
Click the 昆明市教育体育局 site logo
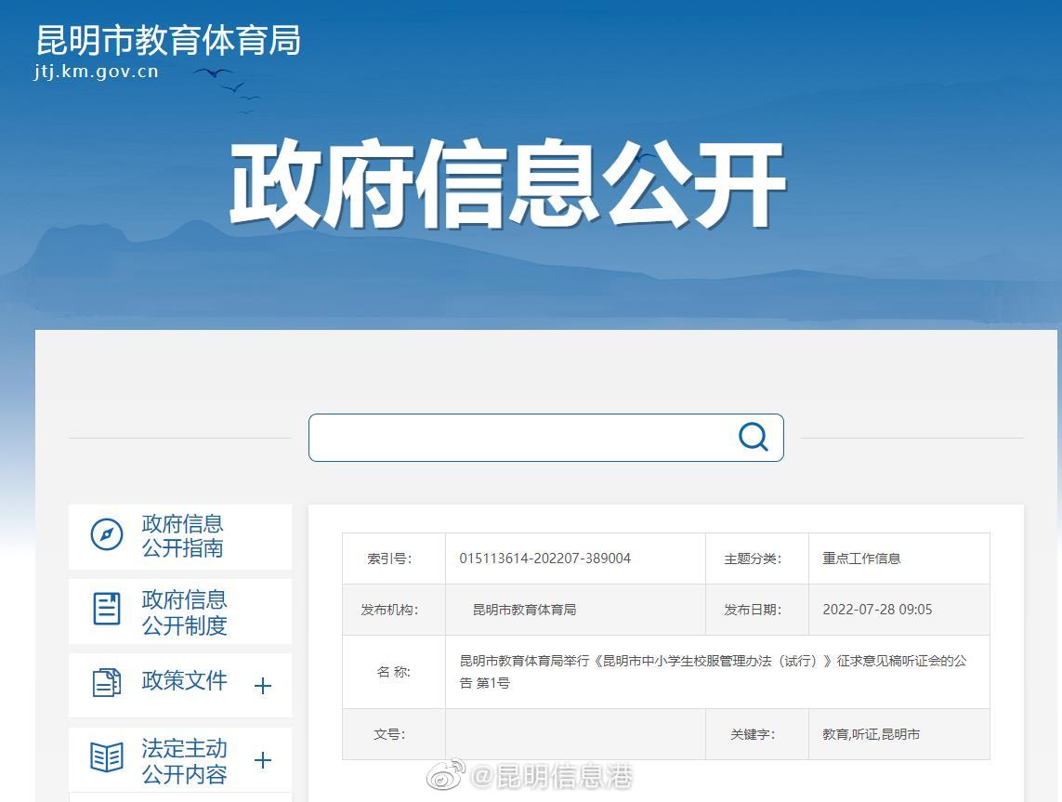[165, 41]
